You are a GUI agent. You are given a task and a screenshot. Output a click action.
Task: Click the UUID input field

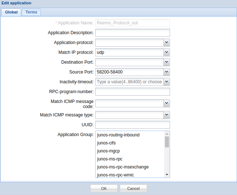pyautogui.click(x=133, y=125)
